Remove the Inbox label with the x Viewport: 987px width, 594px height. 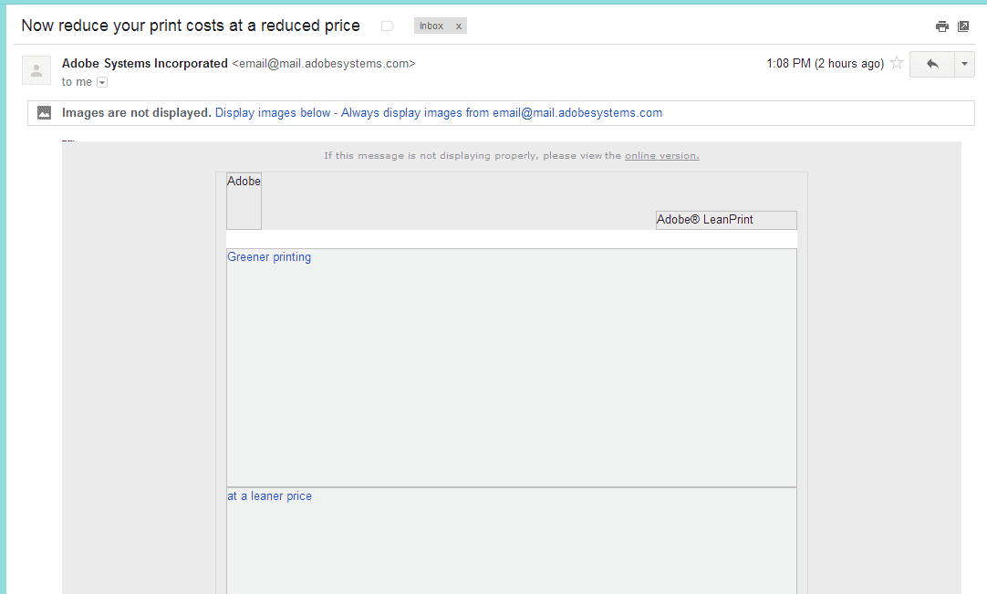459,26
